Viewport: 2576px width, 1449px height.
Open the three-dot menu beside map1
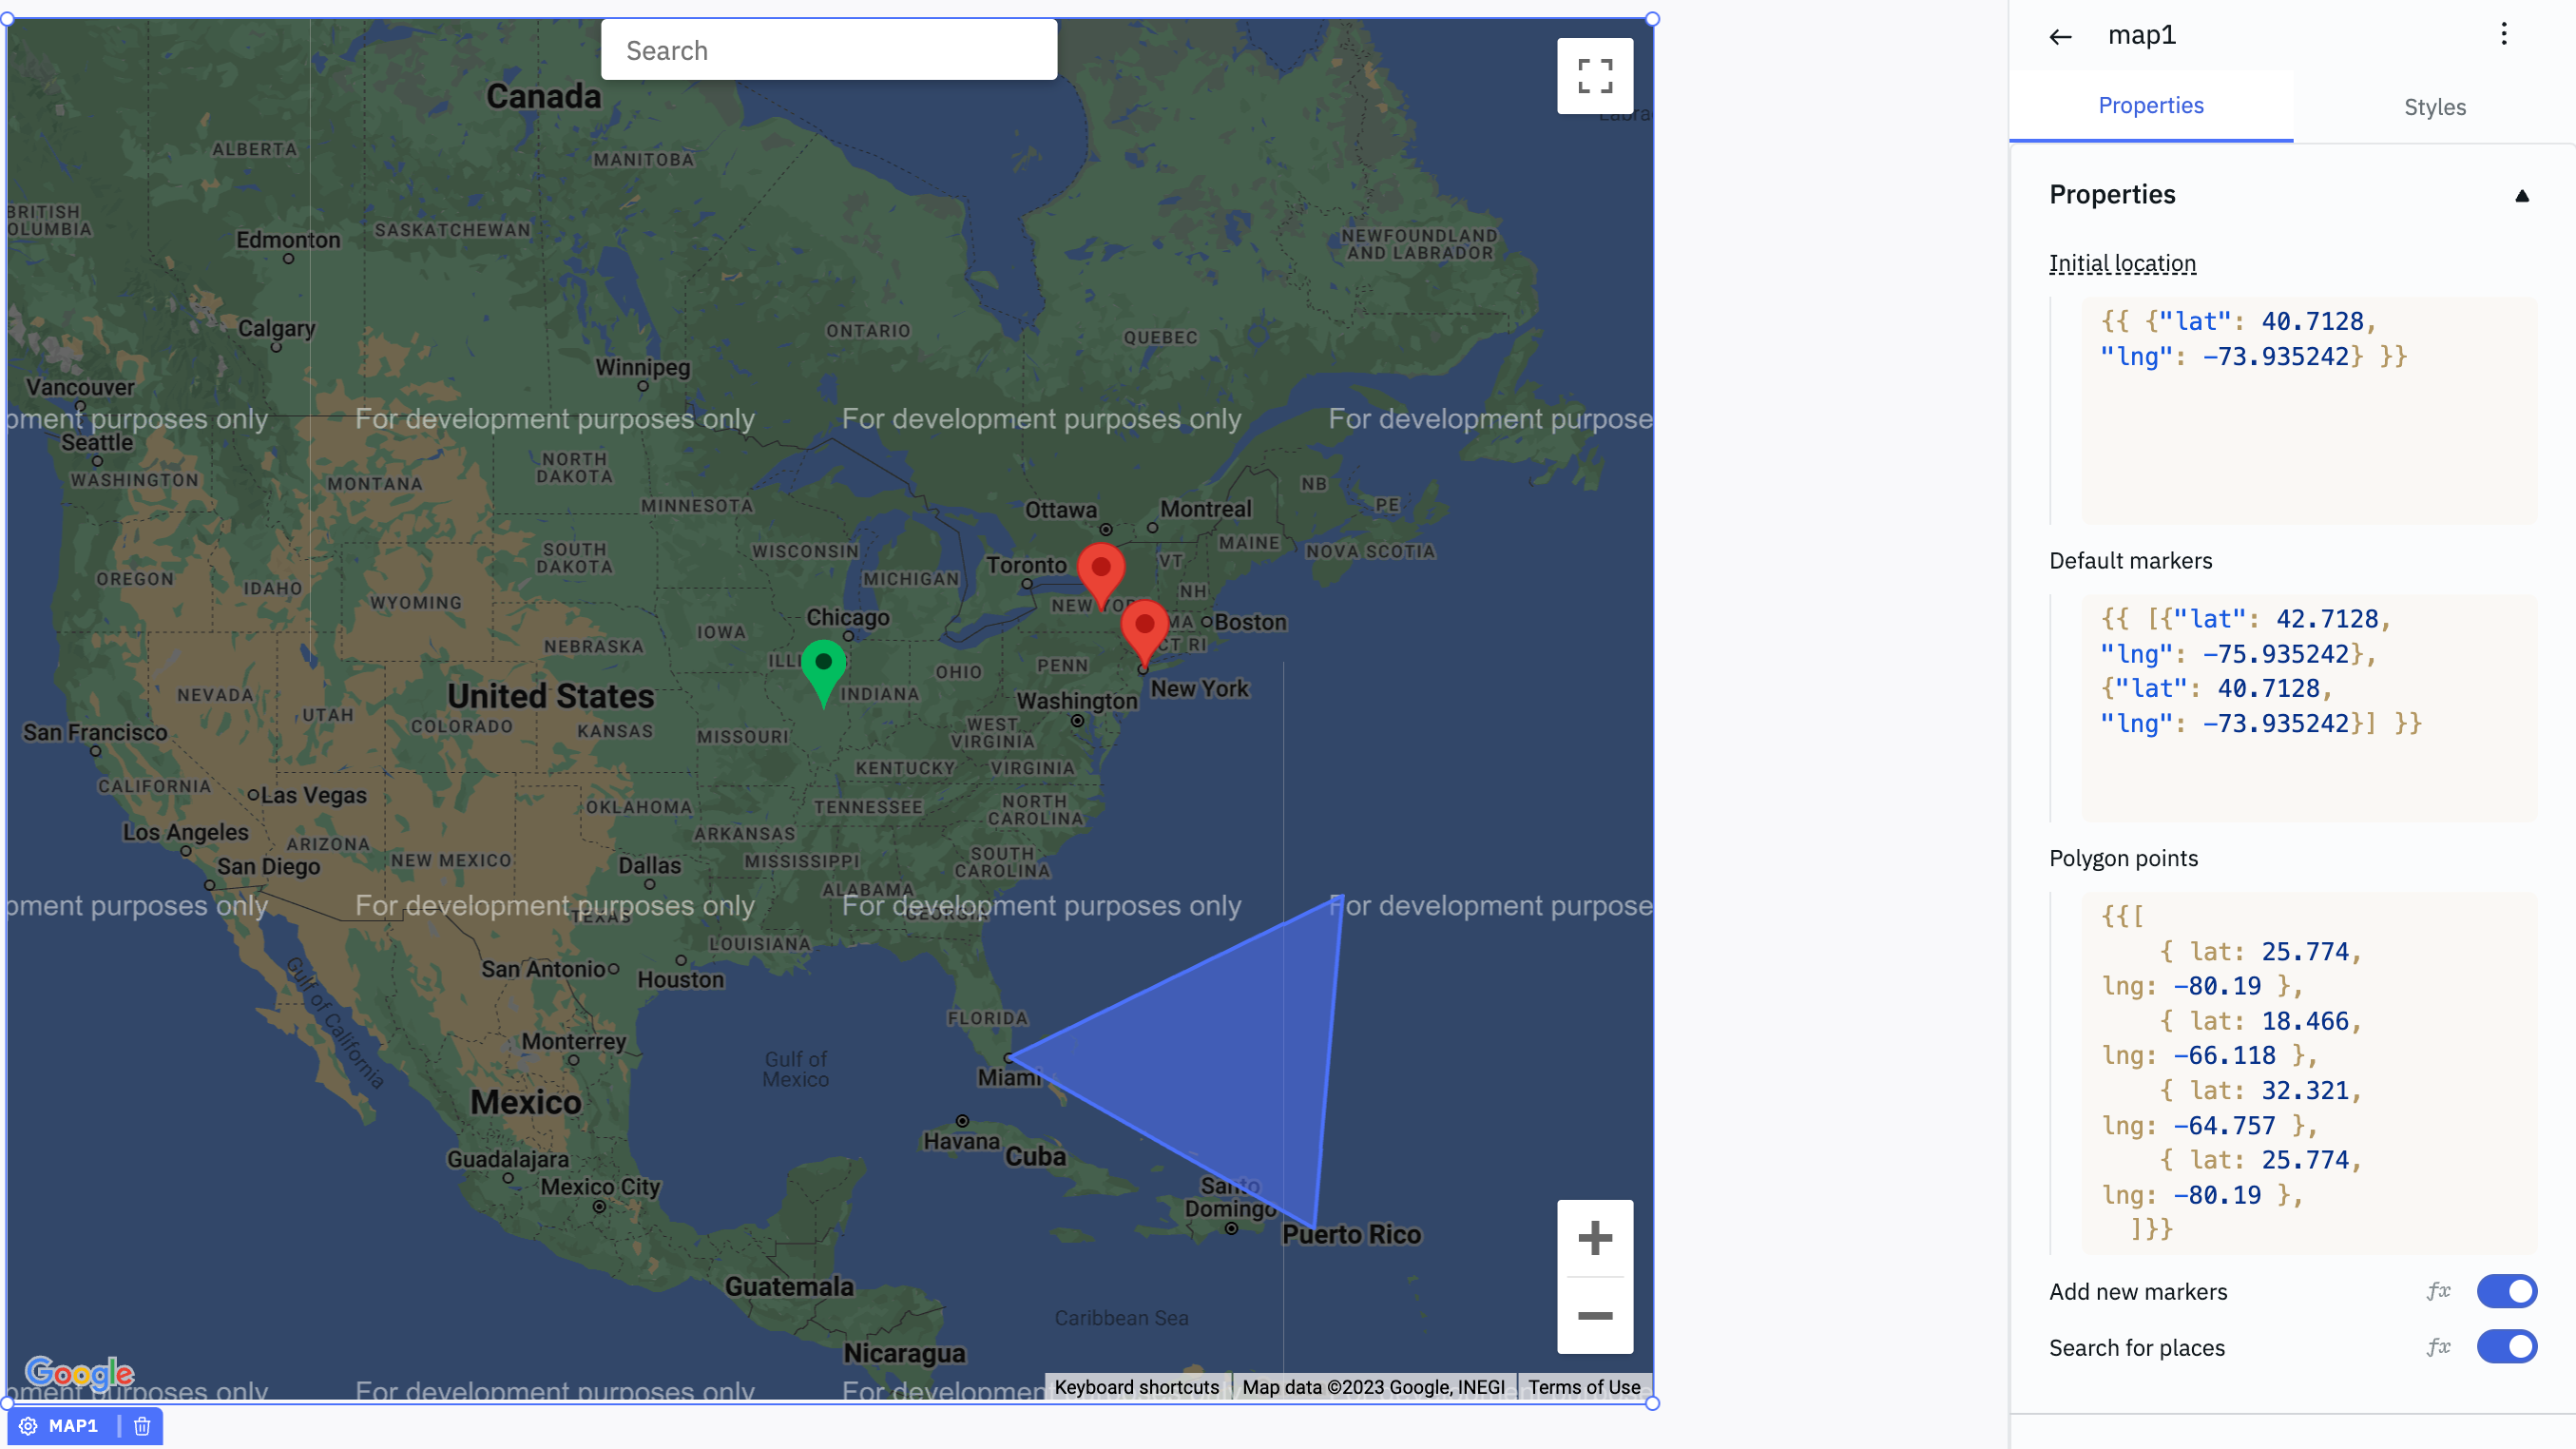2503,35
